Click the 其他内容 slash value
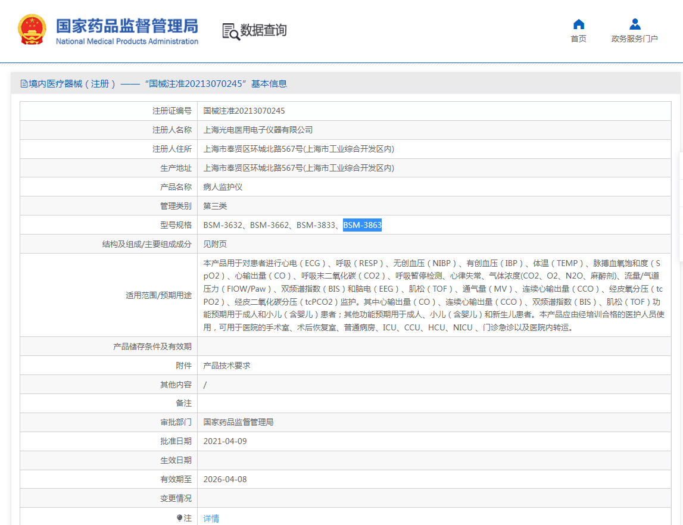Viewport: 683px width, 525px height. pyautogui.click(x=205, y=385)
